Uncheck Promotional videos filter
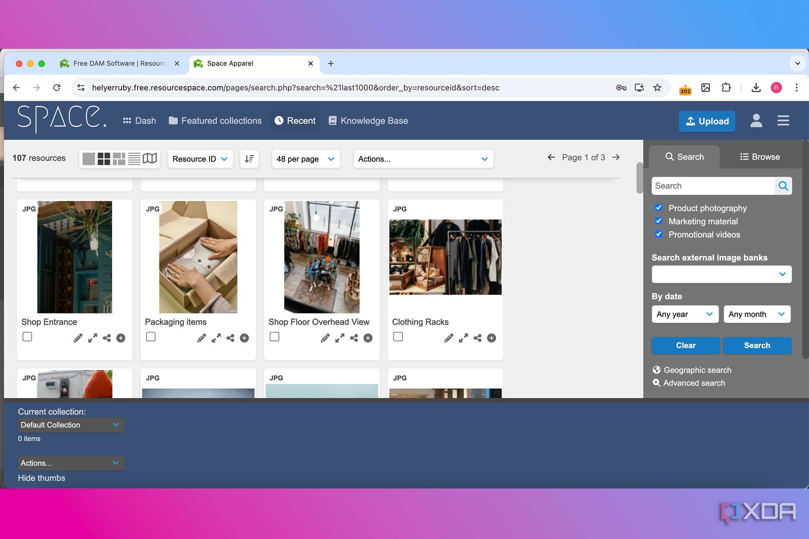Image resolution: width=809 pixels, height=539 pixels. tap(659, 234)
